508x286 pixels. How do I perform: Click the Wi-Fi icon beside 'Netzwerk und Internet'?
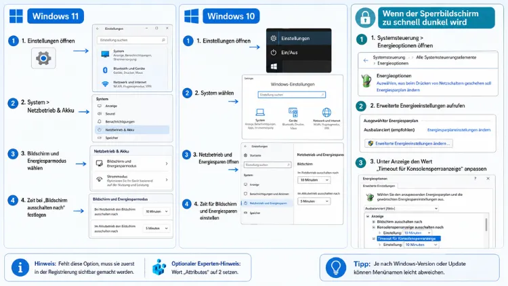click(105, 84)
